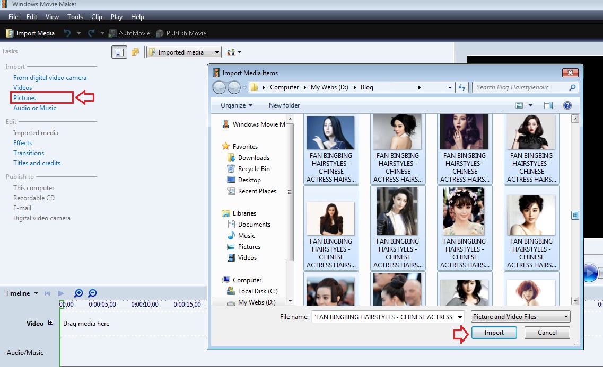Click the AutoMovie toolbar button

[129, 33]
